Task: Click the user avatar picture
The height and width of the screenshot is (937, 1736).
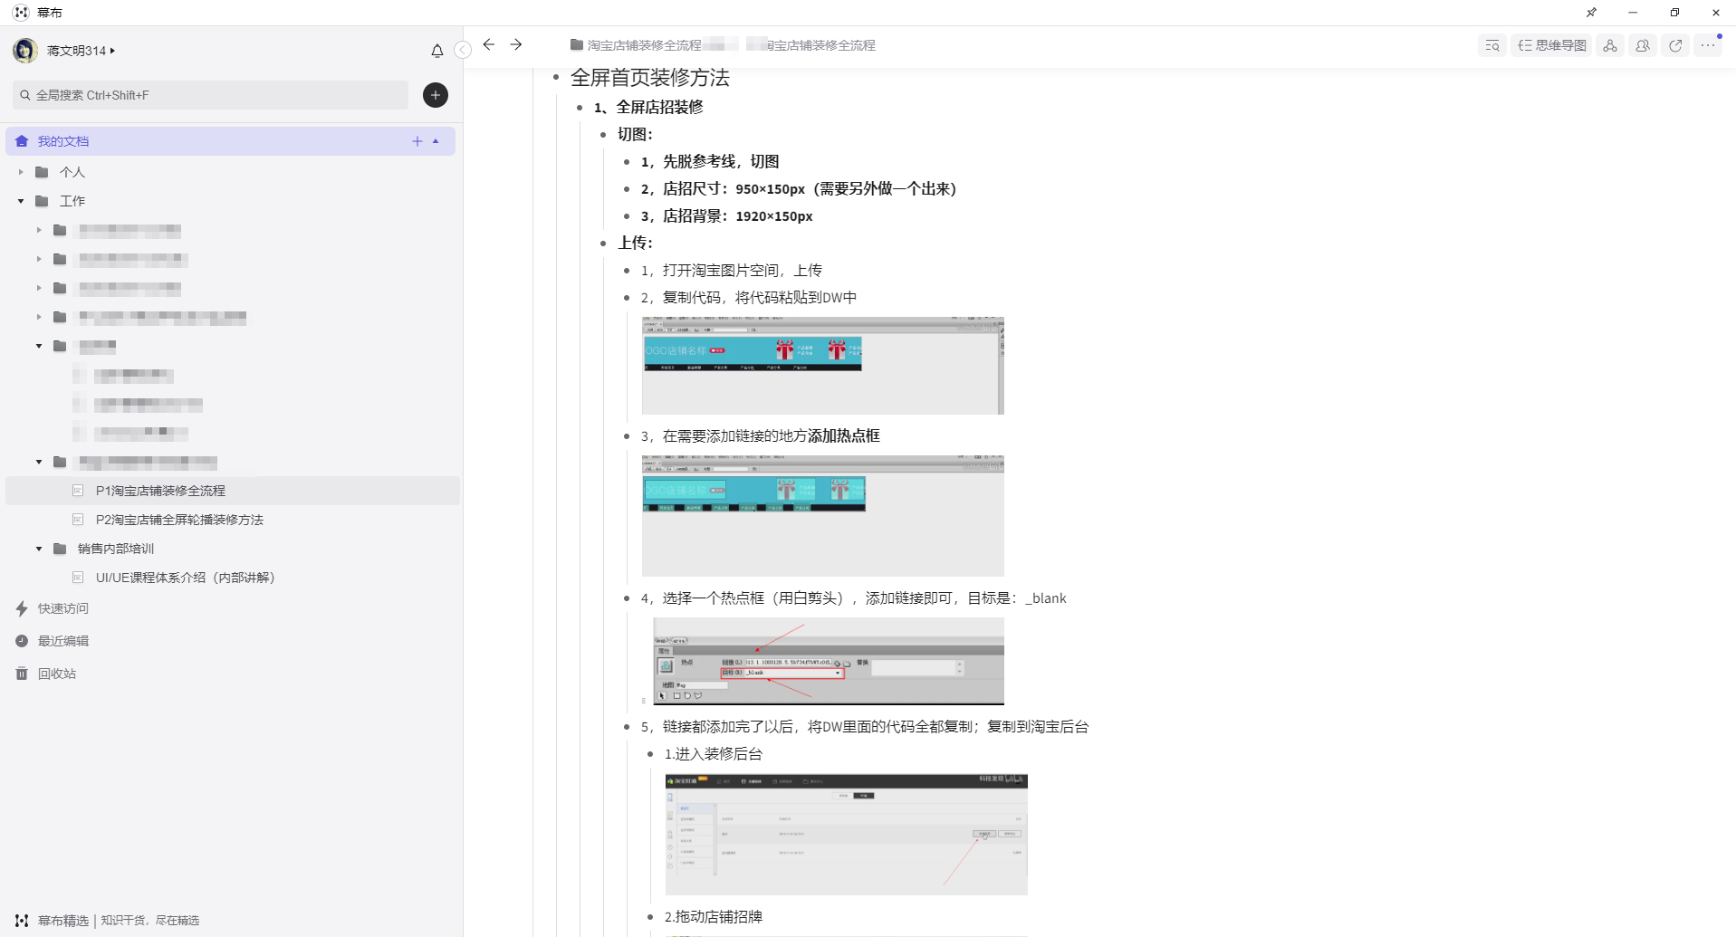Action: pyautogui.click(x=25, y=51)
